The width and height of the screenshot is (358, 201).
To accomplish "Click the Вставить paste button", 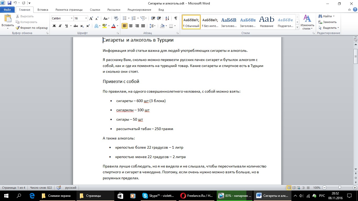I will [8, 22].
